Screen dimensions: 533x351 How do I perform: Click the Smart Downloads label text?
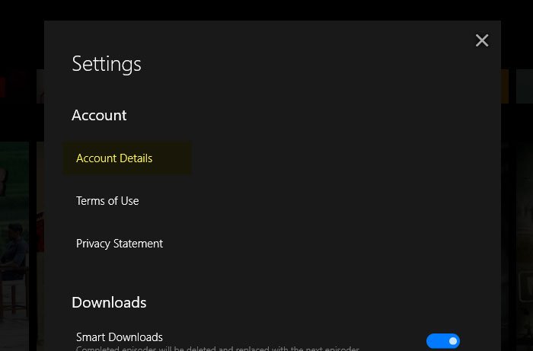(120, 337)
